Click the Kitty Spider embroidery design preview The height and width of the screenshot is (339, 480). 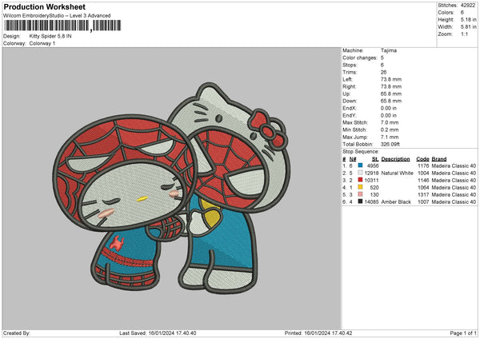click(171, 188)
